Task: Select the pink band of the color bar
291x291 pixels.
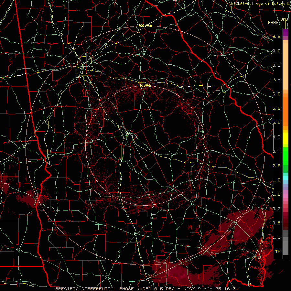Action: tap(286, 196)
